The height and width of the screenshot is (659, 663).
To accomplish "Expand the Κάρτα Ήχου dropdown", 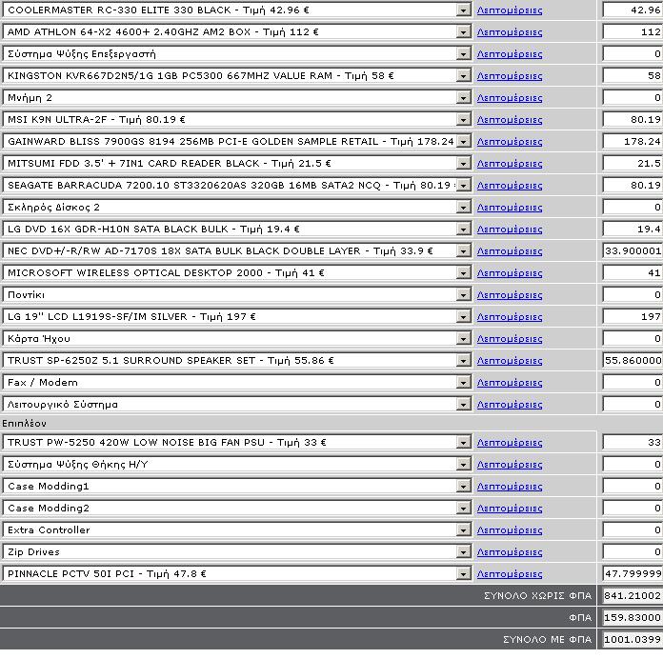I will click(237, 339).
